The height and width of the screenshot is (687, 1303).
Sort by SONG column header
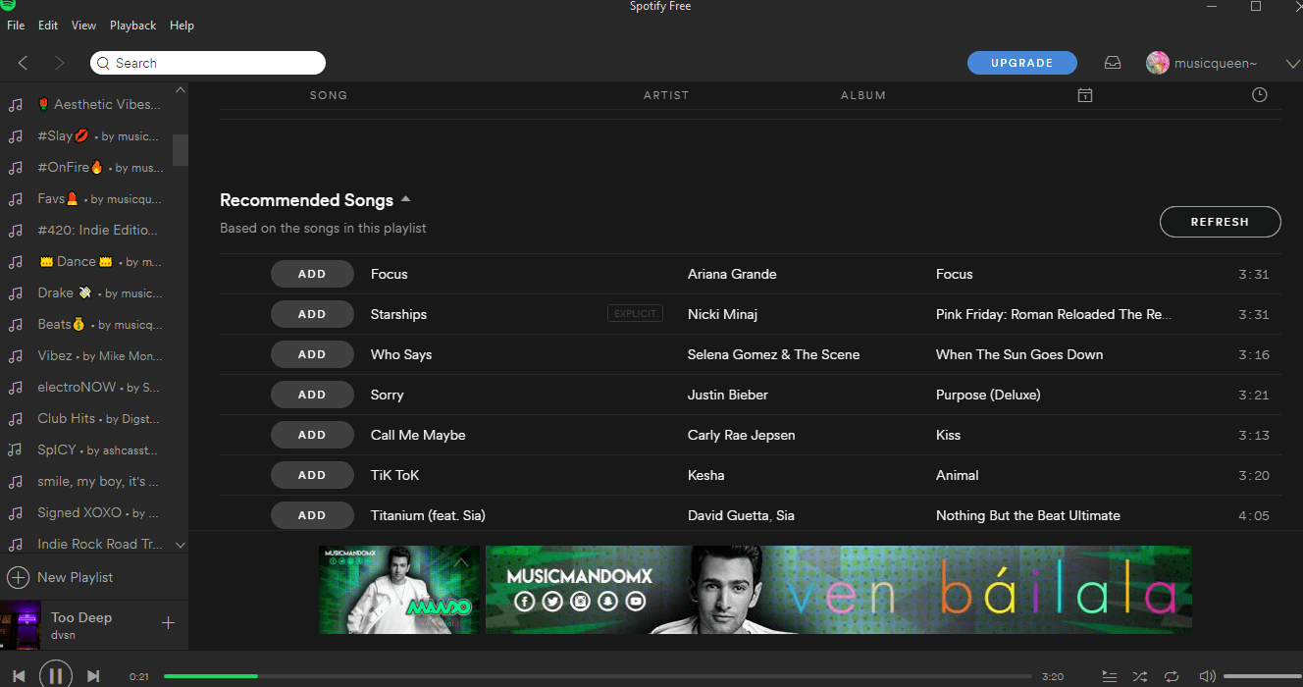pyautogui.click(x=329, y=95)
